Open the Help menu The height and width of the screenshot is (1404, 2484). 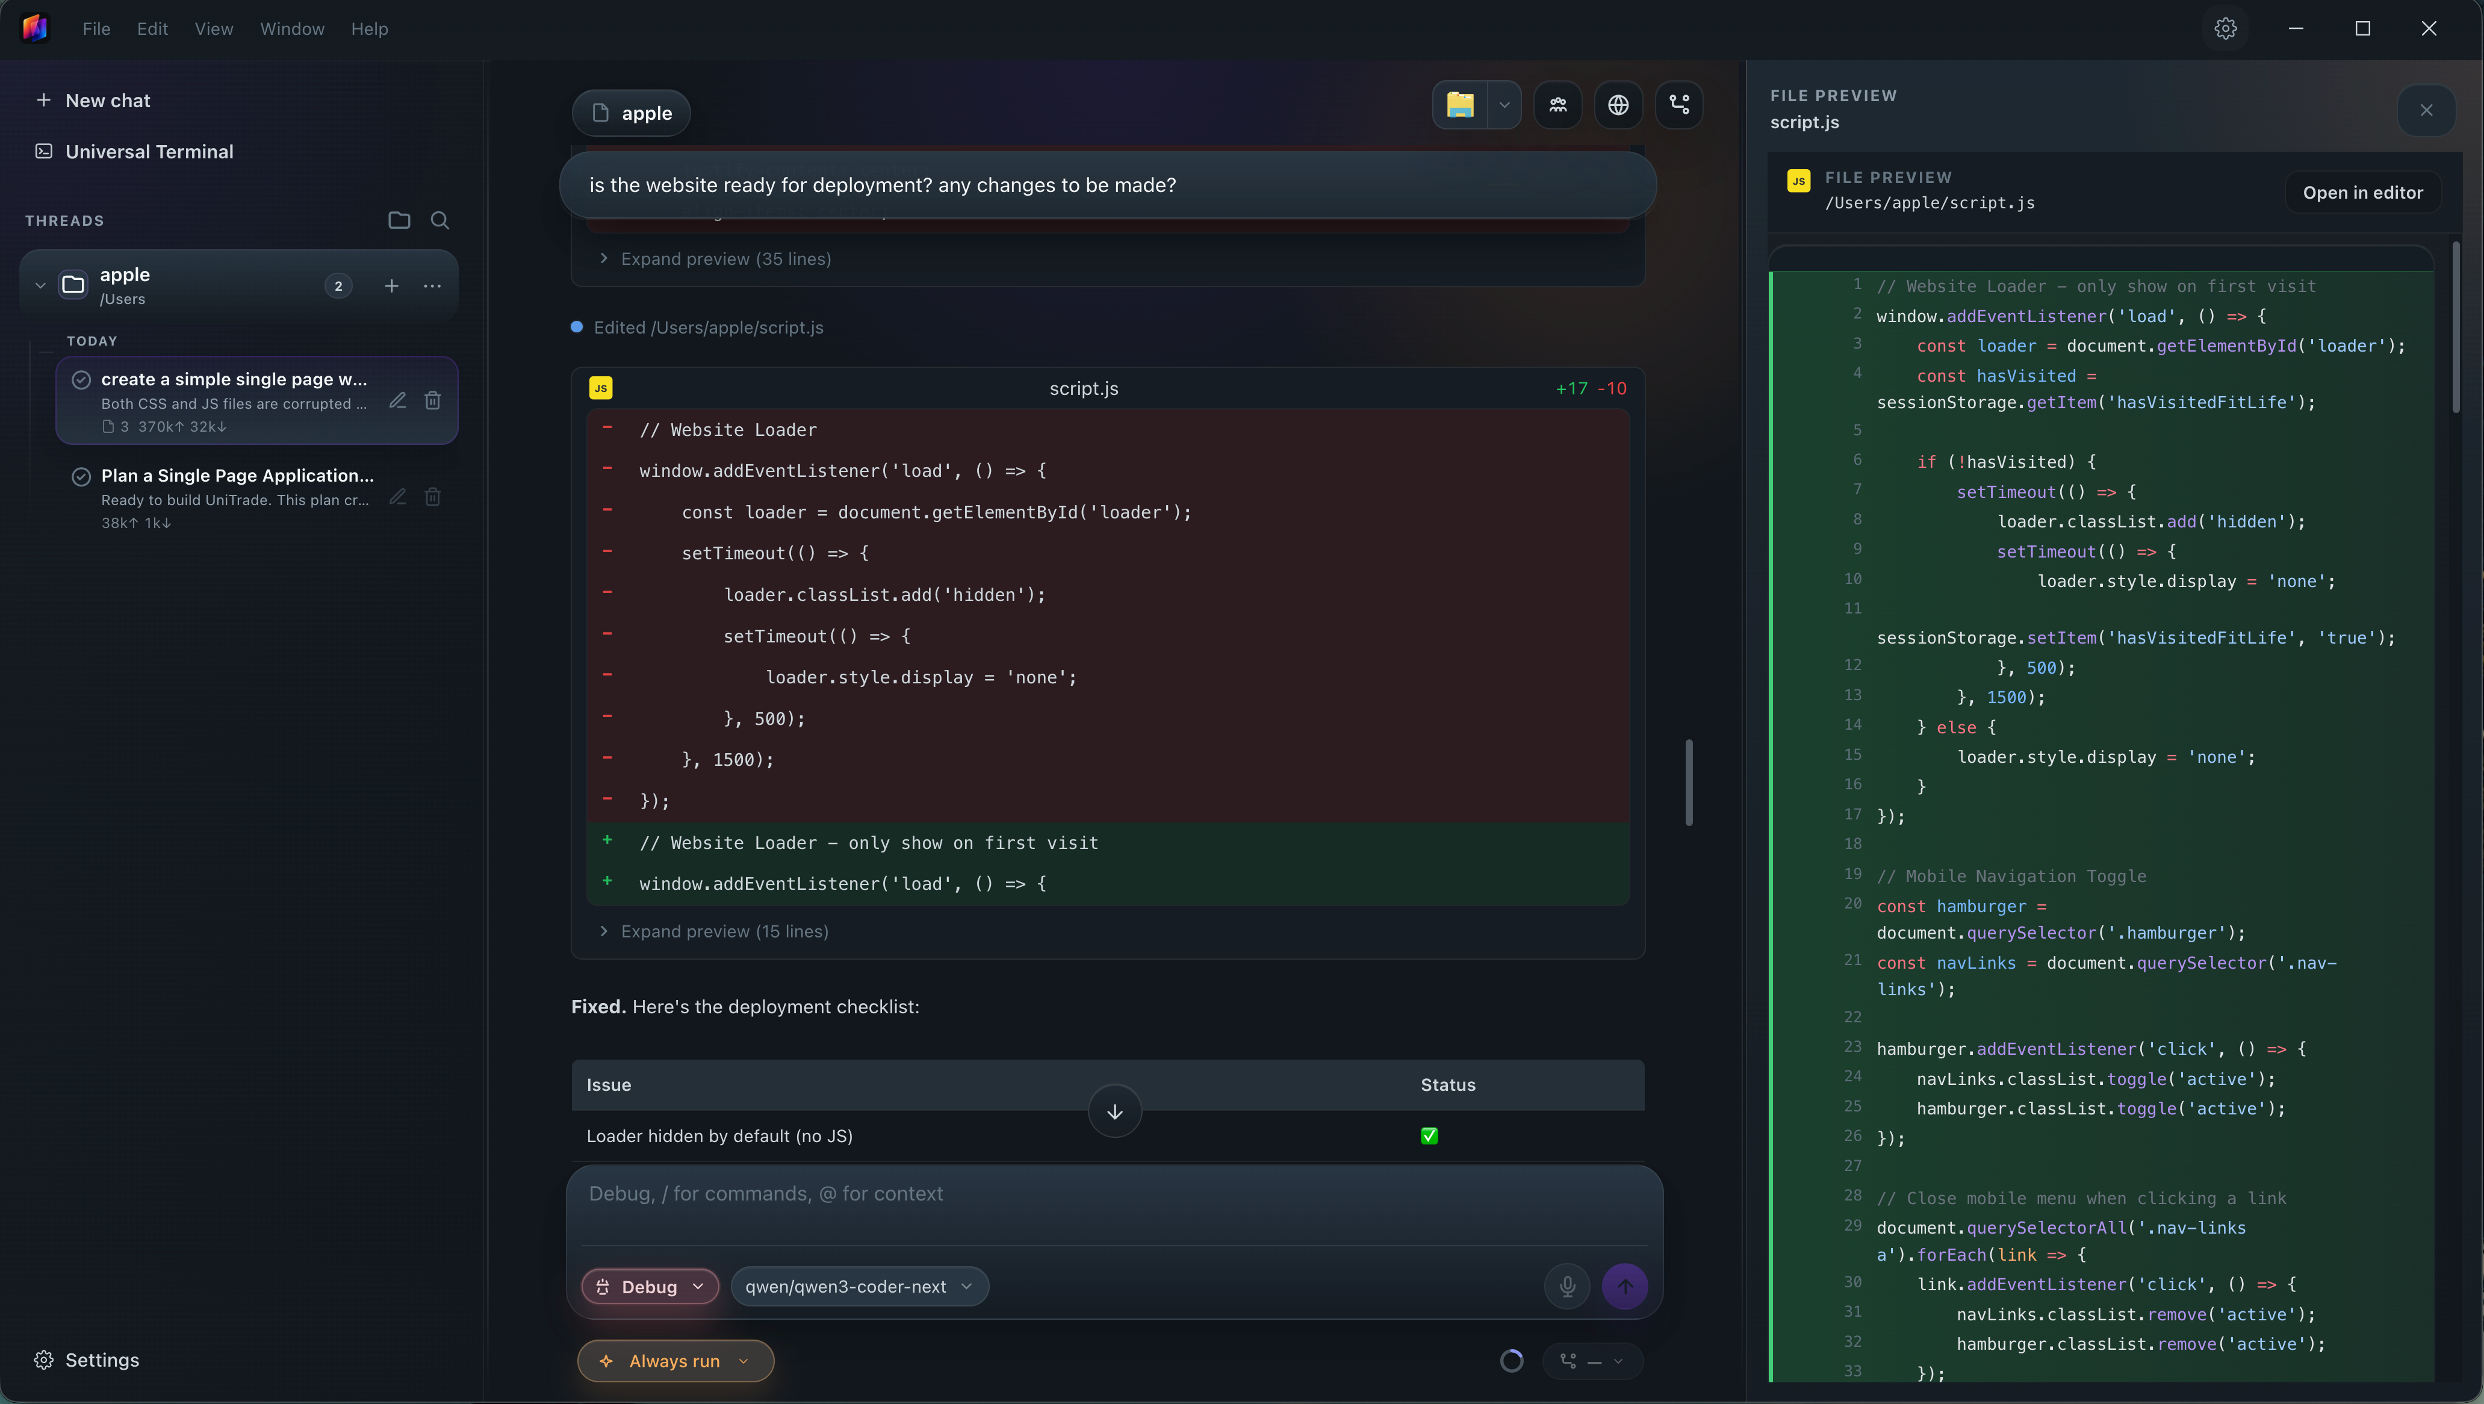tap(369, 29)
